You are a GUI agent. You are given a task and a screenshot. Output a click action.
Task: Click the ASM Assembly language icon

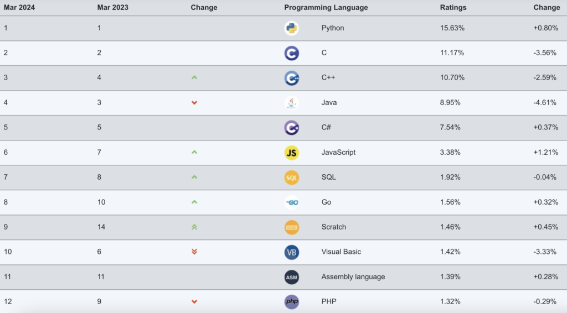pos(291,277)
